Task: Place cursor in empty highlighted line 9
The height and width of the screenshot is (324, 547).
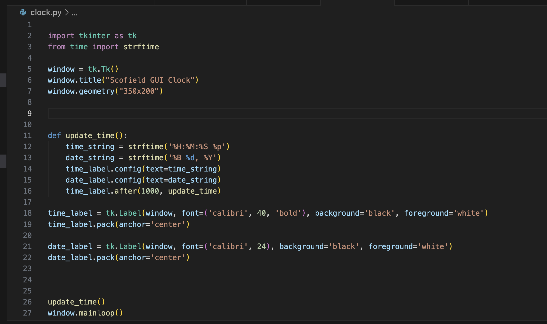Action: tap(297, 113)
